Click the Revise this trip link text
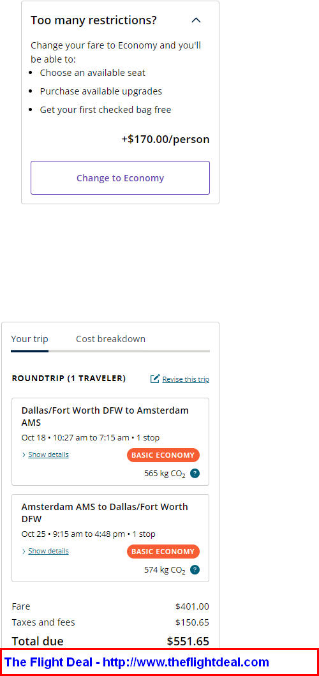This screenshot has height=676, width=319. pyautogui.click(x=186, y=379)
